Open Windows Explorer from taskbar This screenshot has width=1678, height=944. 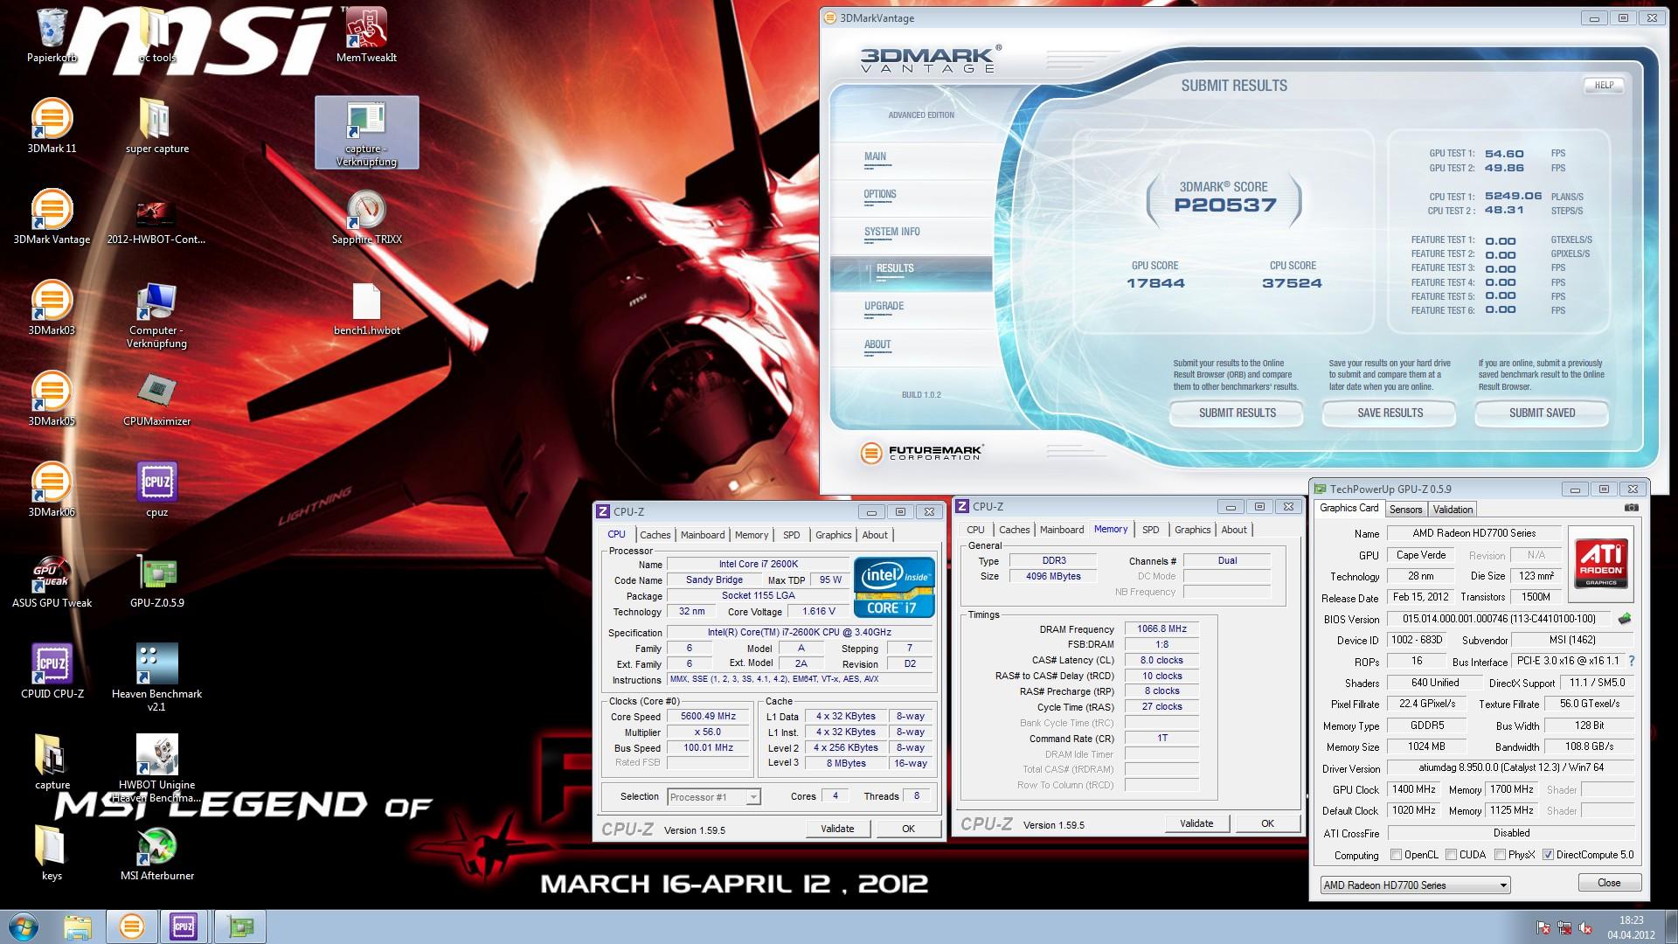[x=78, y=927]
